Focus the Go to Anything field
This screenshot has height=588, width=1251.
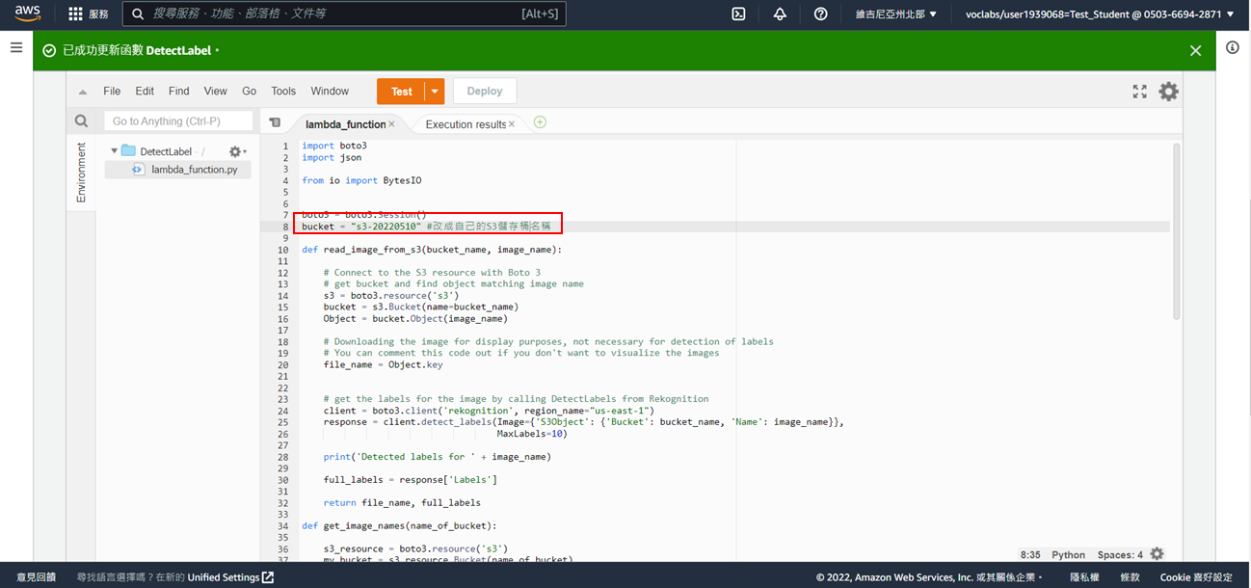pos(178,121)
